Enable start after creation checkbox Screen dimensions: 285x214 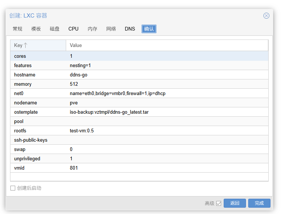tap(13, 188)
